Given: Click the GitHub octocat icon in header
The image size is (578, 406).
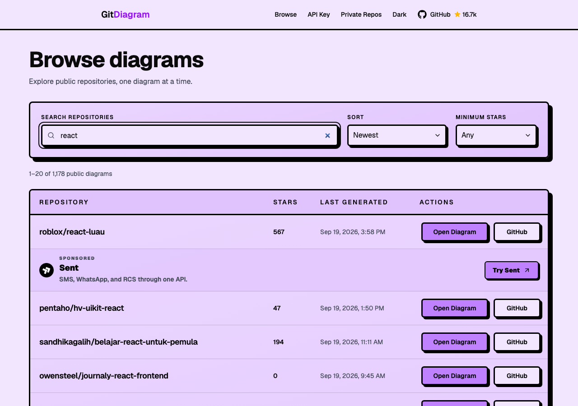Looking at the screenshot, I should (x=422, y=14).
